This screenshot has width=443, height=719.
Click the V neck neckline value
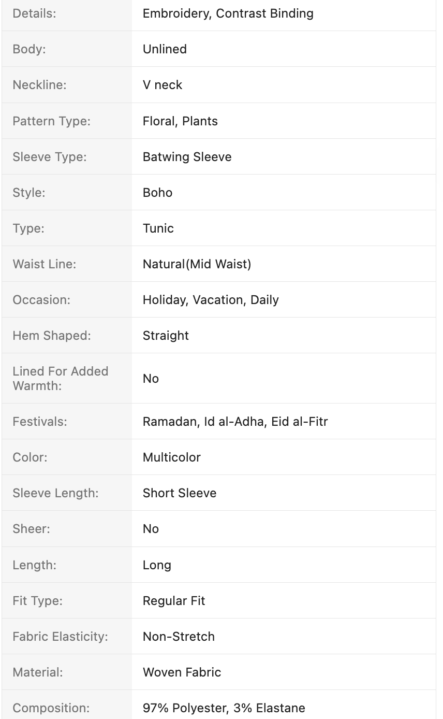pyautogui.click(x=163, y=85)
